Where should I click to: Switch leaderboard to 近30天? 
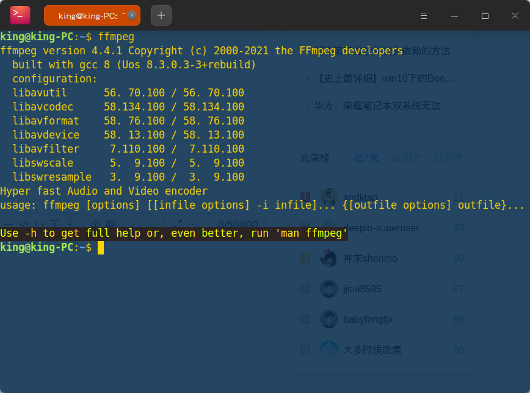pyautogui.click(x=407, y=157)
